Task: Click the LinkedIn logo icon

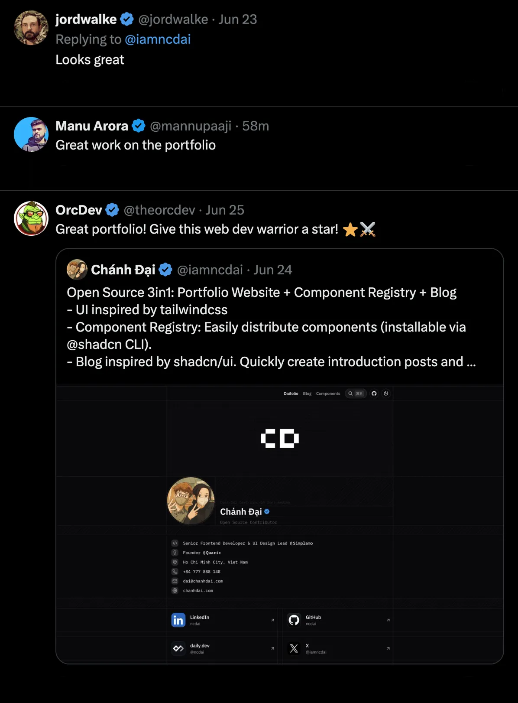Action: coord(178,620)
